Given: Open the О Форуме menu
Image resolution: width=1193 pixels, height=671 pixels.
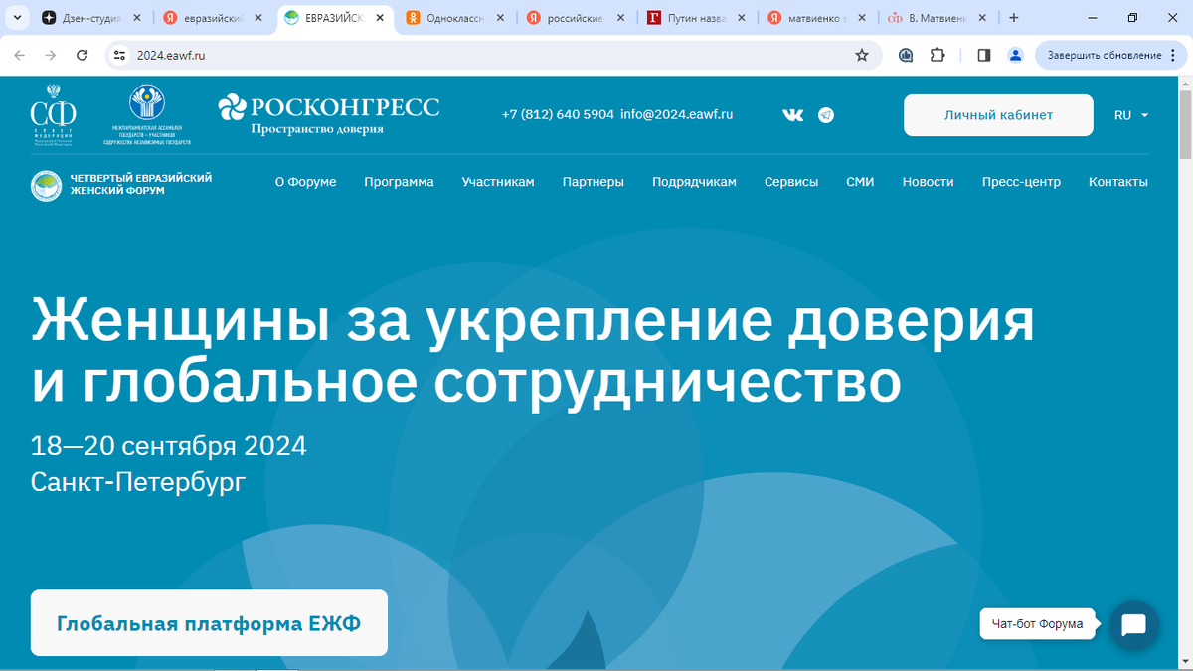Looking at the screenshot, I should click(x=306, y=182).
